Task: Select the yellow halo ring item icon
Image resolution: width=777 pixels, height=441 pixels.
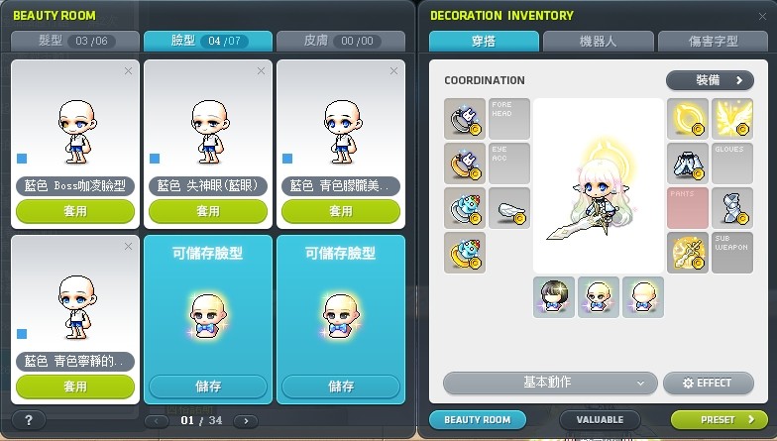Action: (688, 119)
